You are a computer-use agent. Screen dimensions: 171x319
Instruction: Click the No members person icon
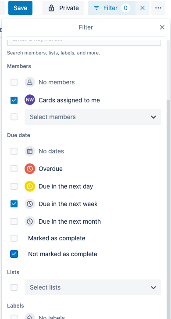[30, 82]
